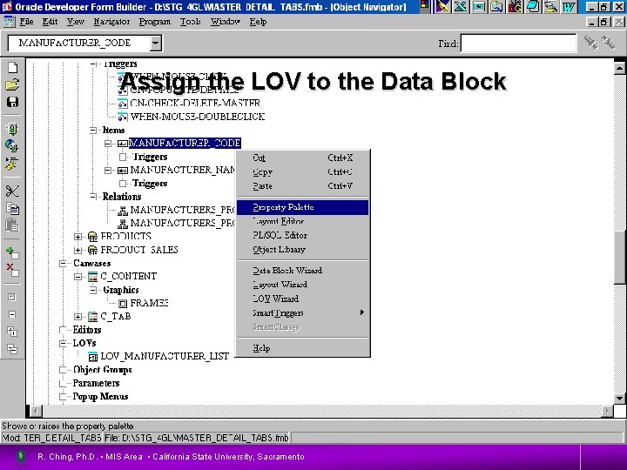Select the Popup Menus node

(x=100, y=397)
